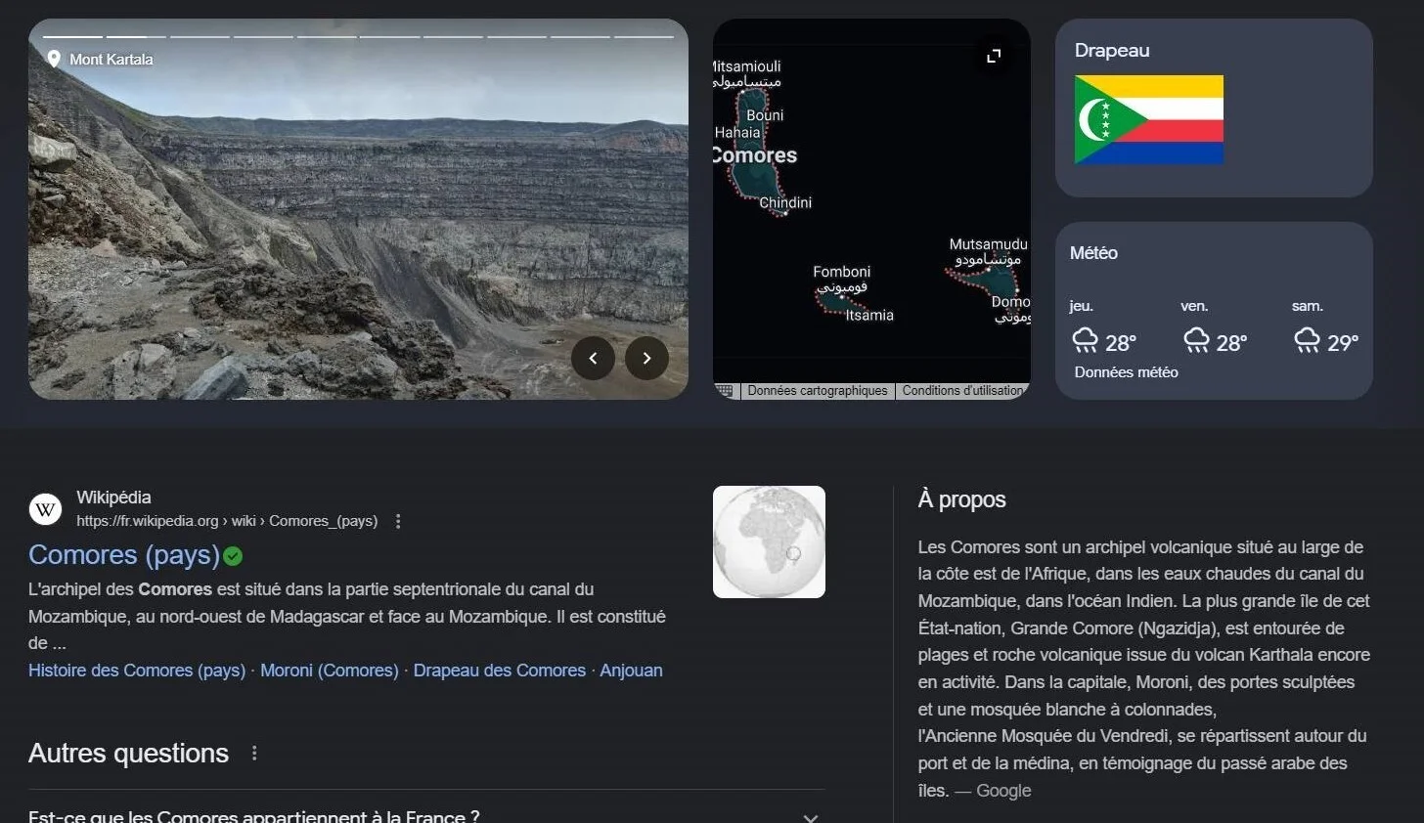Click the Météo card heading

pos(1093,253)
